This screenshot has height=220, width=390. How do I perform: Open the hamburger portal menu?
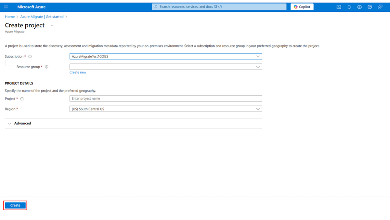click(6, 7)
